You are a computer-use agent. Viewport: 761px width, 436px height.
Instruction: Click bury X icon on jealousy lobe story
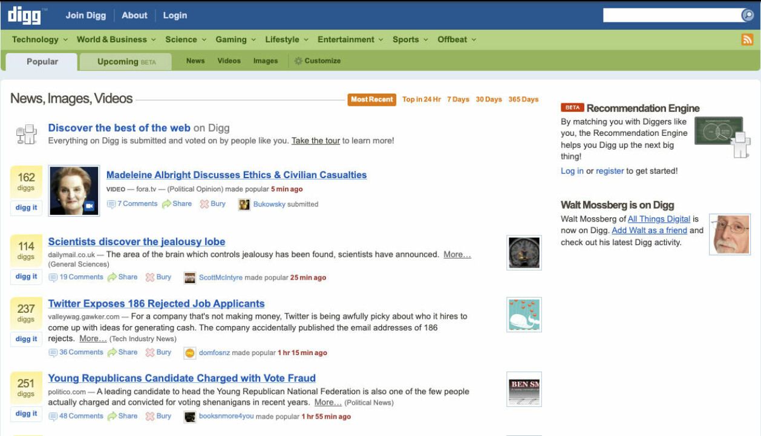click(x=150, y=277)
